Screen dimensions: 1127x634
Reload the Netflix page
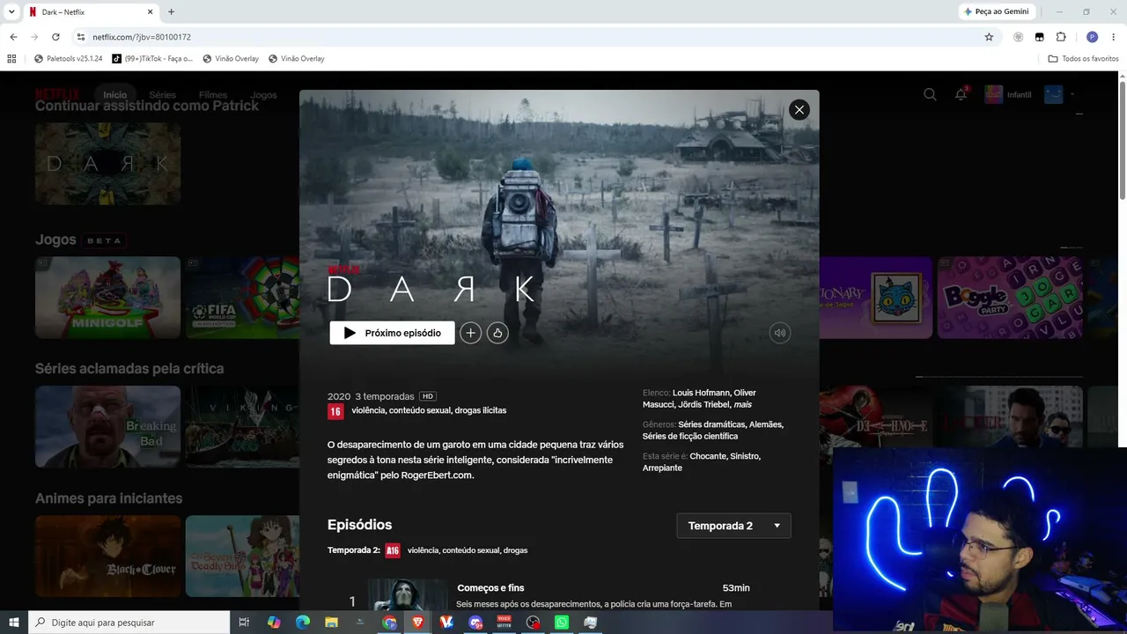(x=55, y=37)
